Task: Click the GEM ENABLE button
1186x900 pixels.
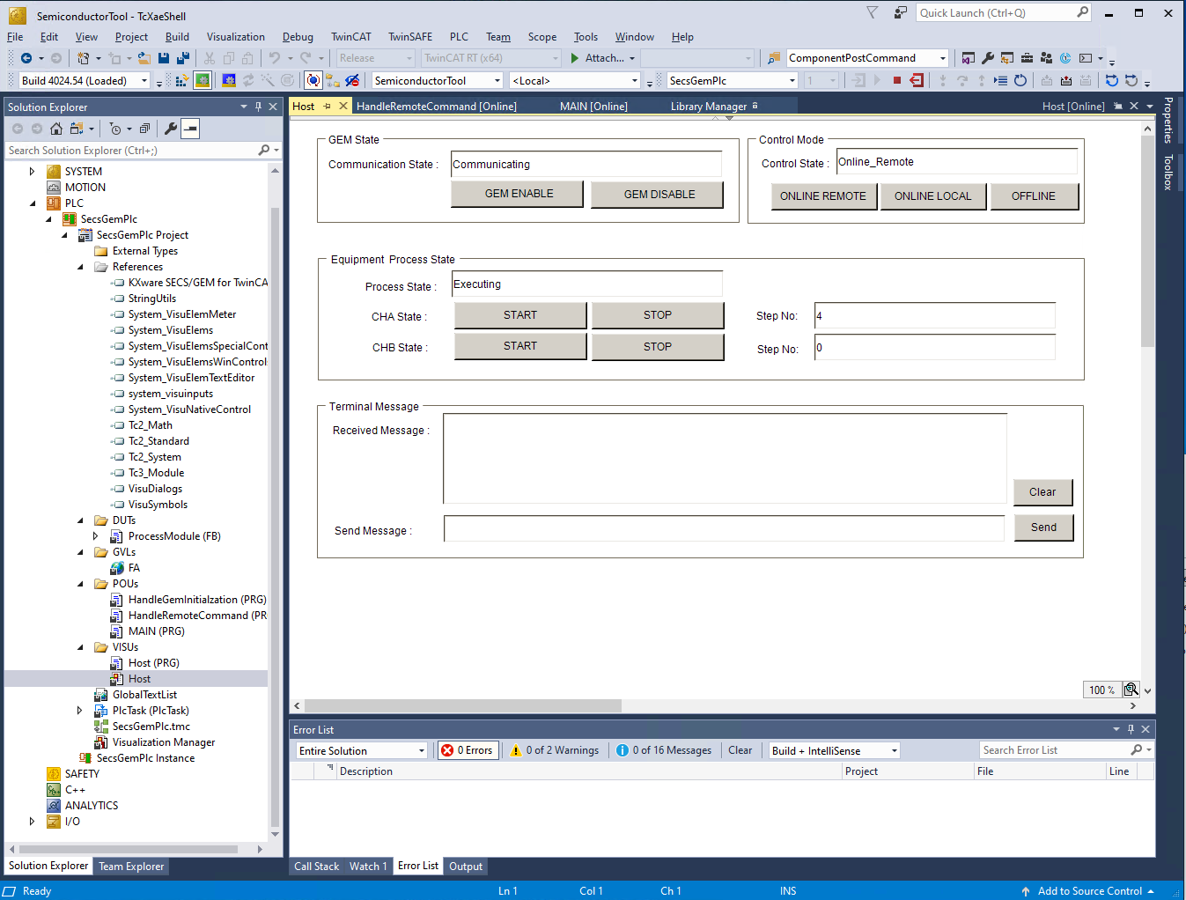Action: coord(518,194)
